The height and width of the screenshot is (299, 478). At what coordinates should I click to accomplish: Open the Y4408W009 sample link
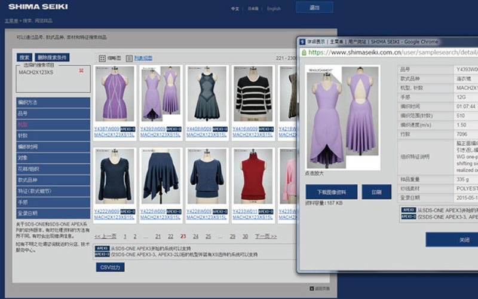point(199,129)
